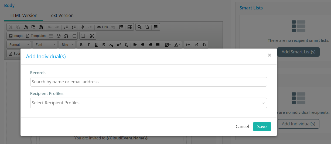Open the special character Omega tool

point(66,36)
